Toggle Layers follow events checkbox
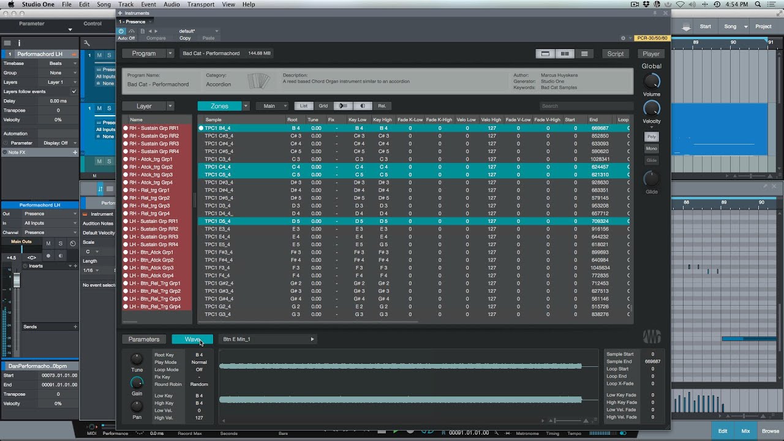 pos(74,91)
